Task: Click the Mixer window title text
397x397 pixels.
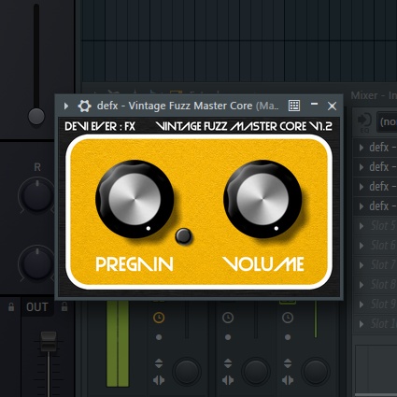Action: pos(374,95)
